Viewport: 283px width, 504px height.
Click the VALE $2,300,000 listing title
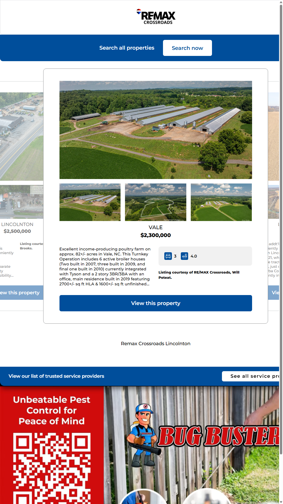(156, 231)
